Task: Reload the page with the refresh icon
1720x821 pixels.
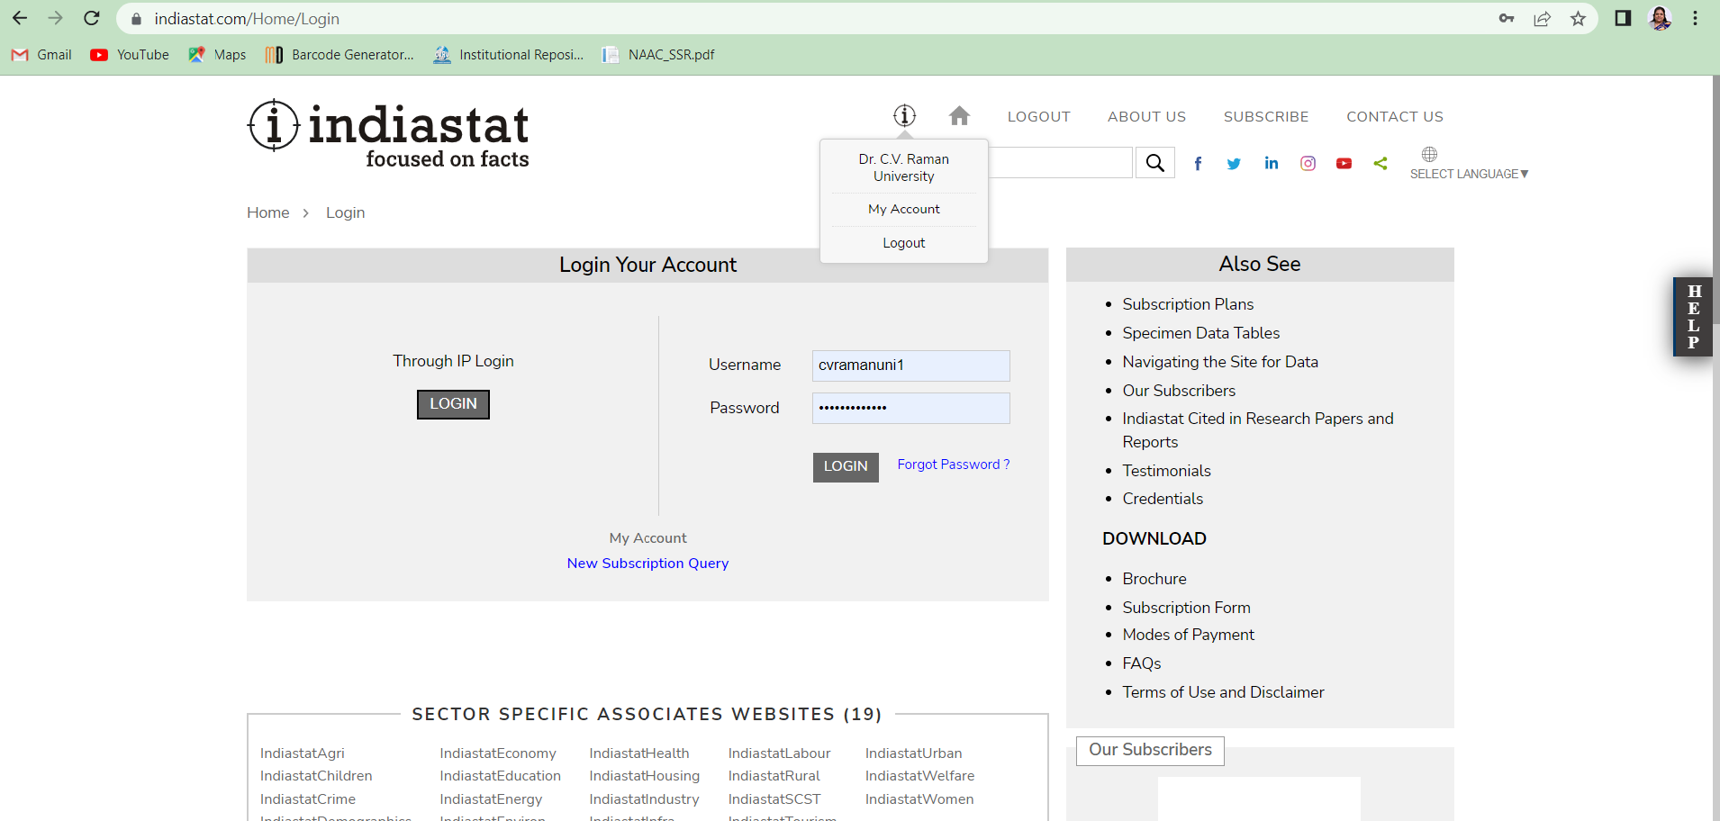Action: coord(92,18)
